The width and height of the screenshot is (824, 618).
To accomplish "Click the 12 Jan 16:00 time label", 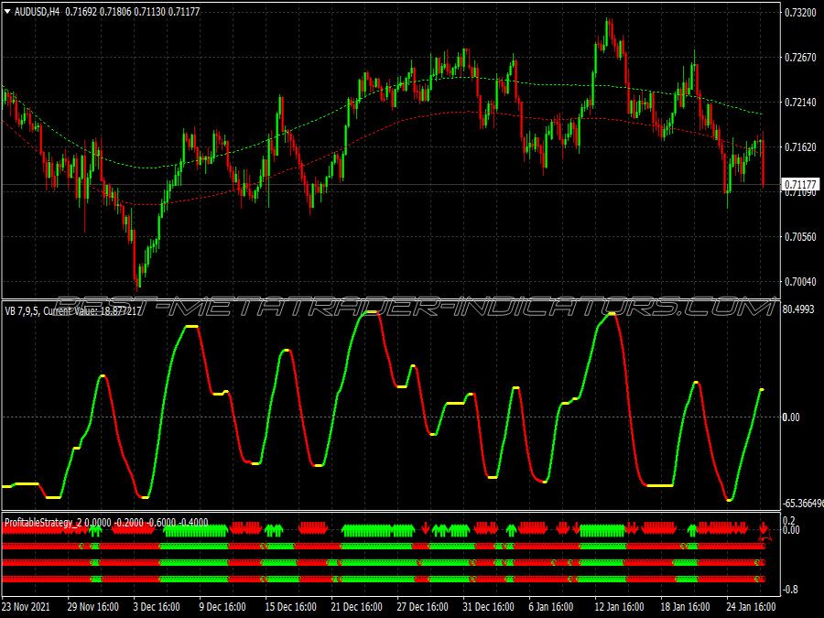I will pos(619,606).
